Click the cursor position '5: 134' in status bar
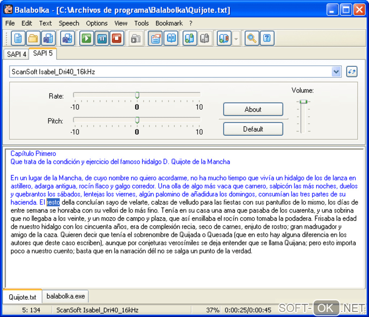The image size is (369, 317). click(x=31, y=310)
